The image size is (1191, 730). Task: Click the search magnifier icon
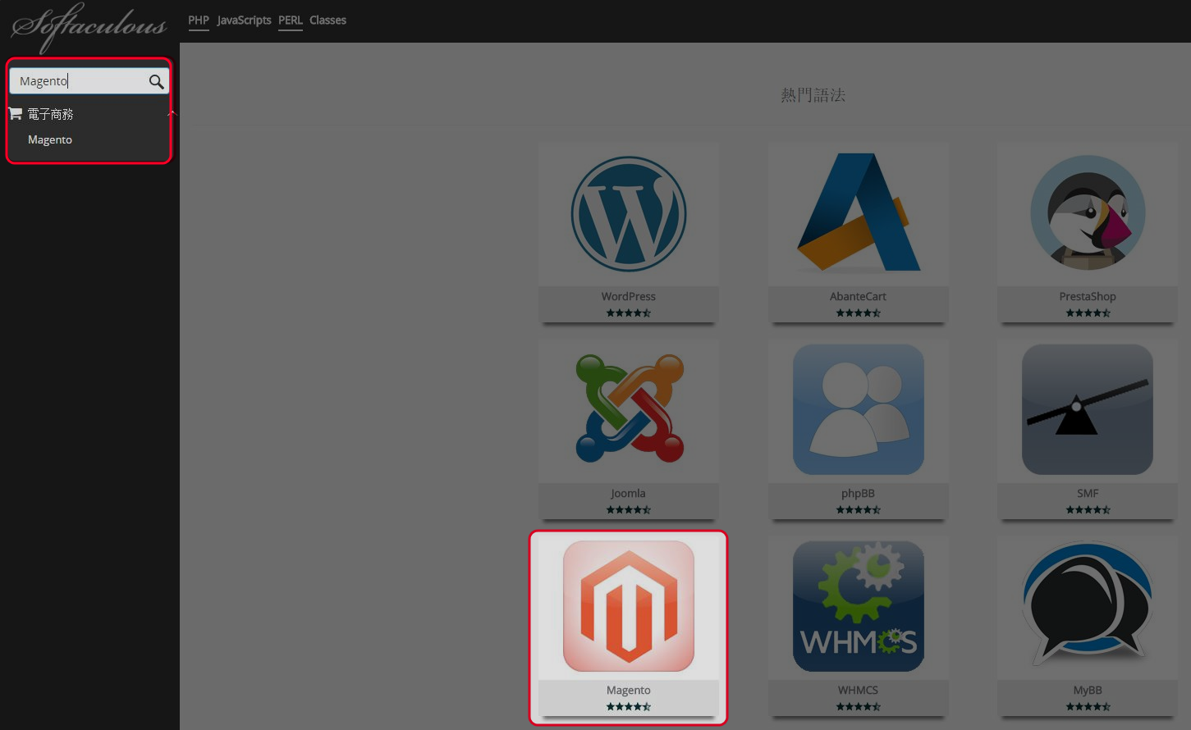(x=155, y=81)
